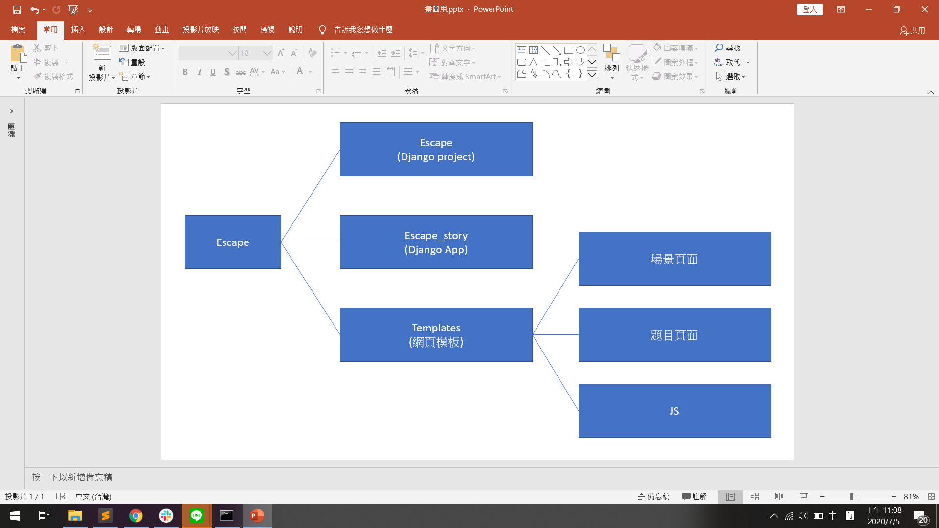Switch to Slide Sorter view icon
Image resolution: width=939 pixels, height=528 pixels.
click(755, 496)
